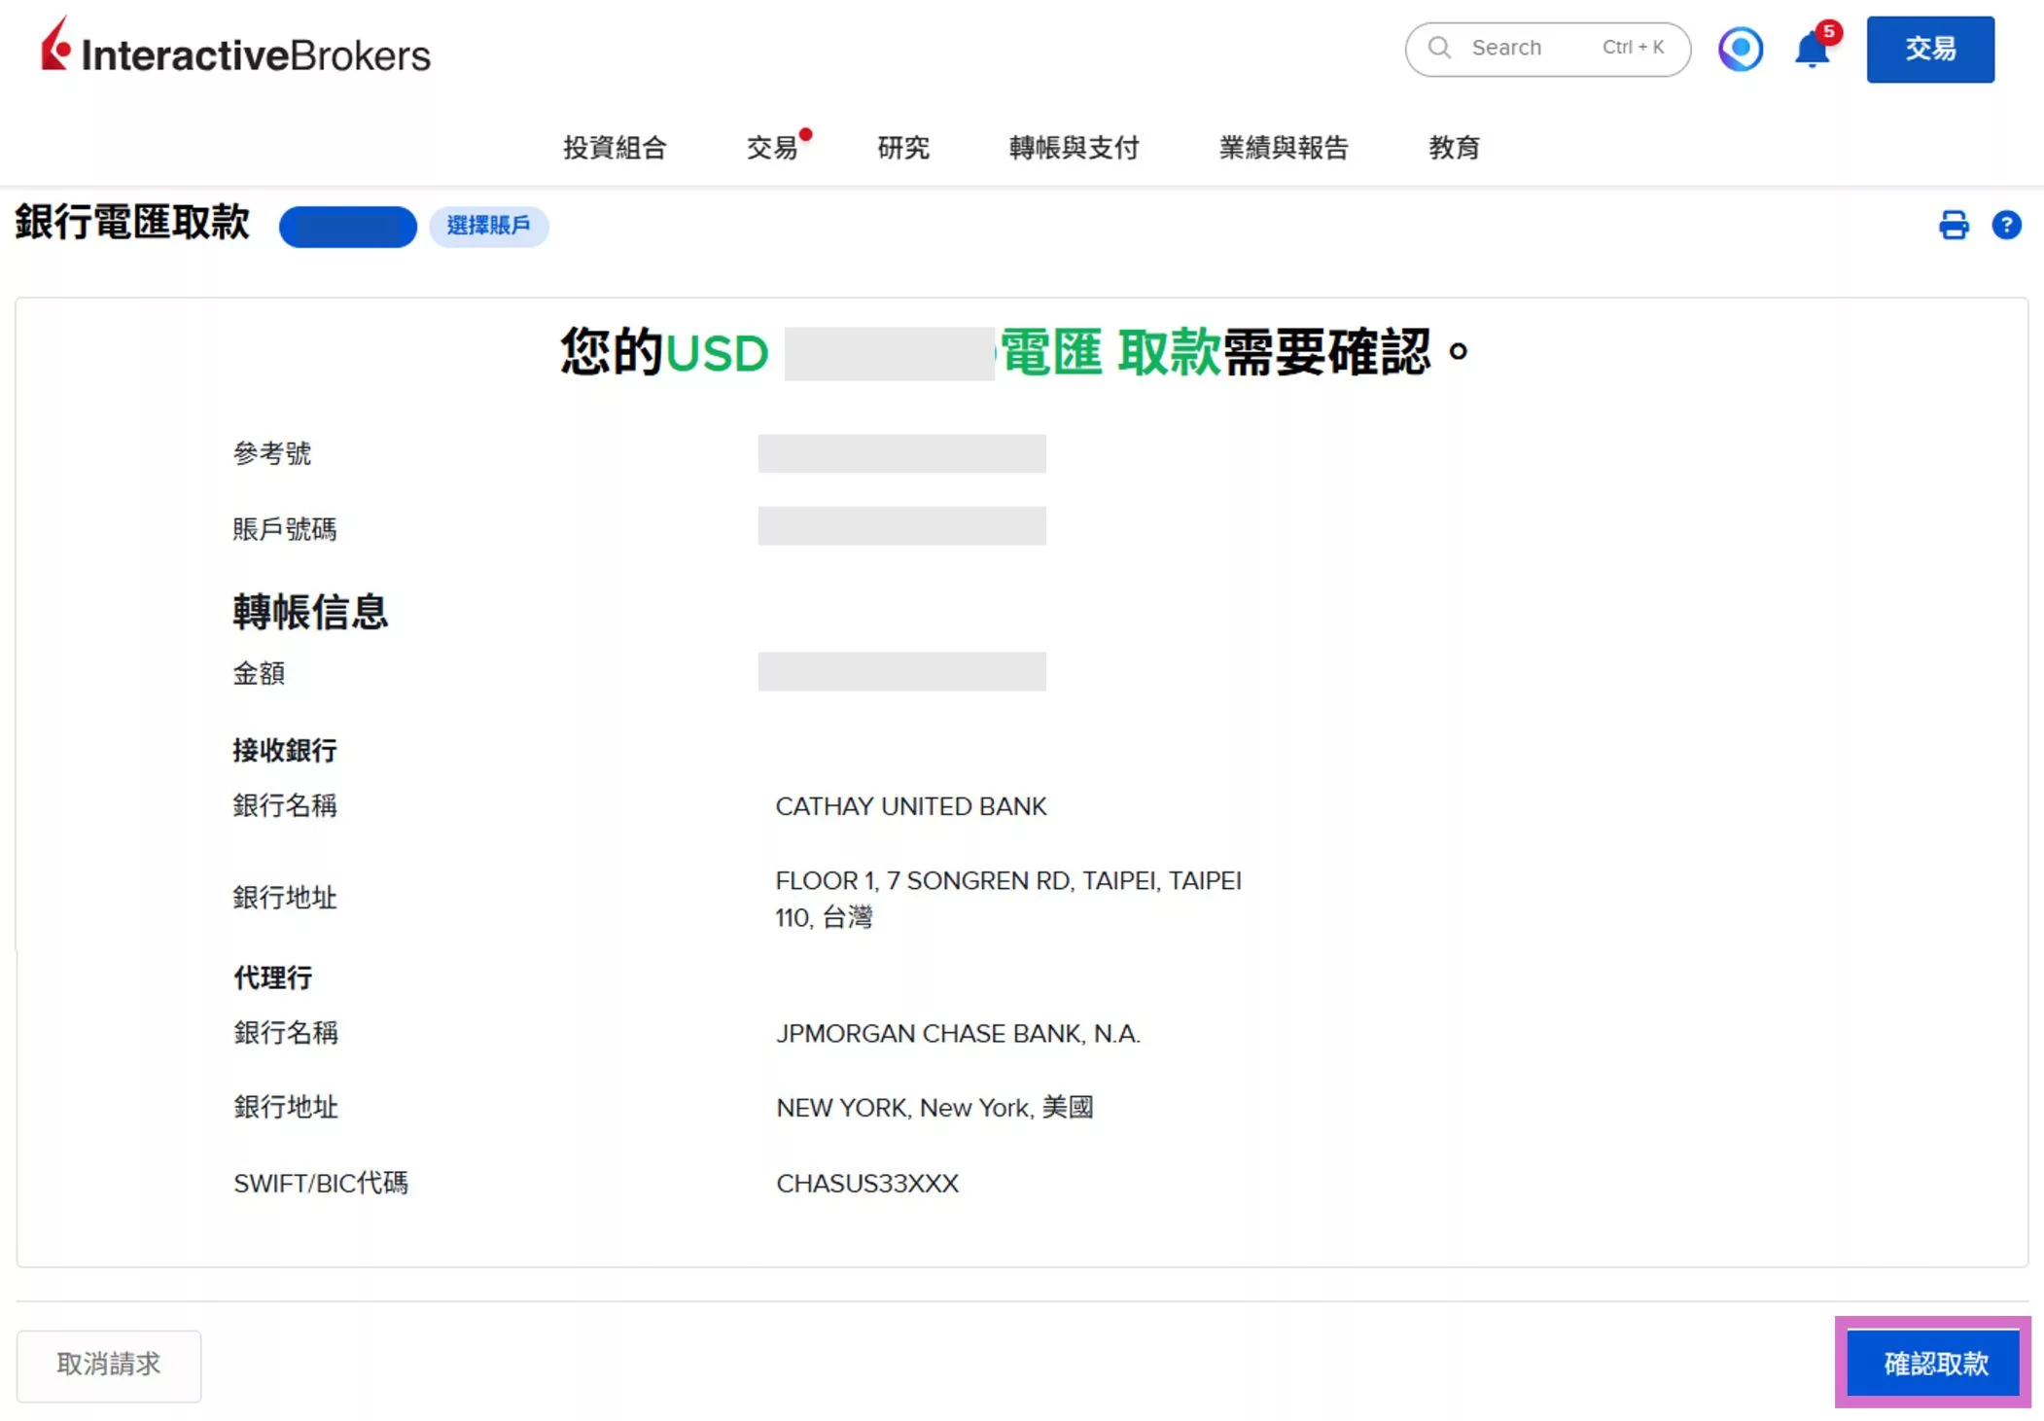Screen dimensions: 2044x1421
Task: Click the 參考號 label
Action: [x=272, y=453]
